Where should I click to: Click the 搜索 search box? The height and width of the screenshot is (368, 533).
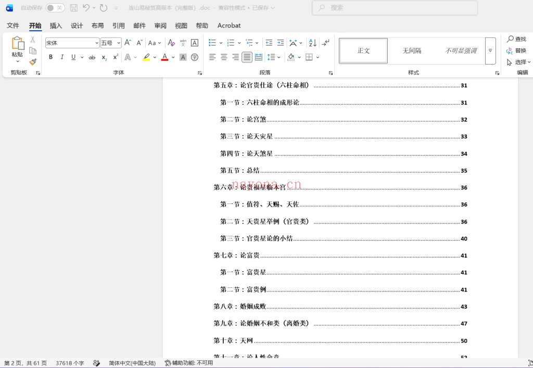(x=395, y=7)
